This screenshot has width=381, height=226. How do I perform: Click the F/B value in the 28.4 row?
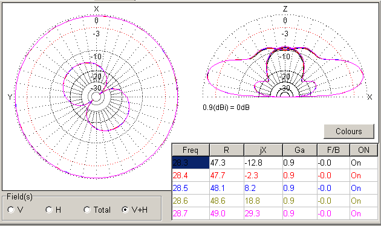coord(333,175)
